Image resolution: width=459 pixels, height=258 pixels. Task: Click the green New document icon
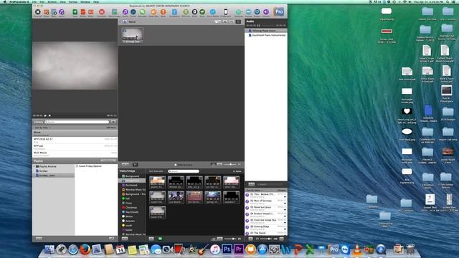(75, 12)
